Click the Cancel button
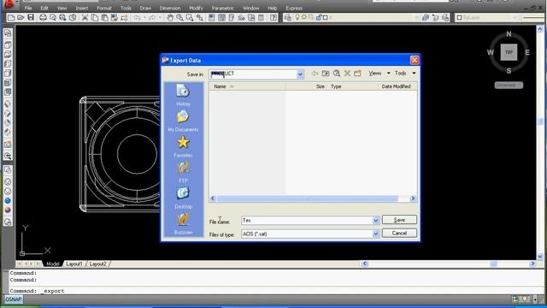Screen dimensions: 547x308 coord(399,233)
